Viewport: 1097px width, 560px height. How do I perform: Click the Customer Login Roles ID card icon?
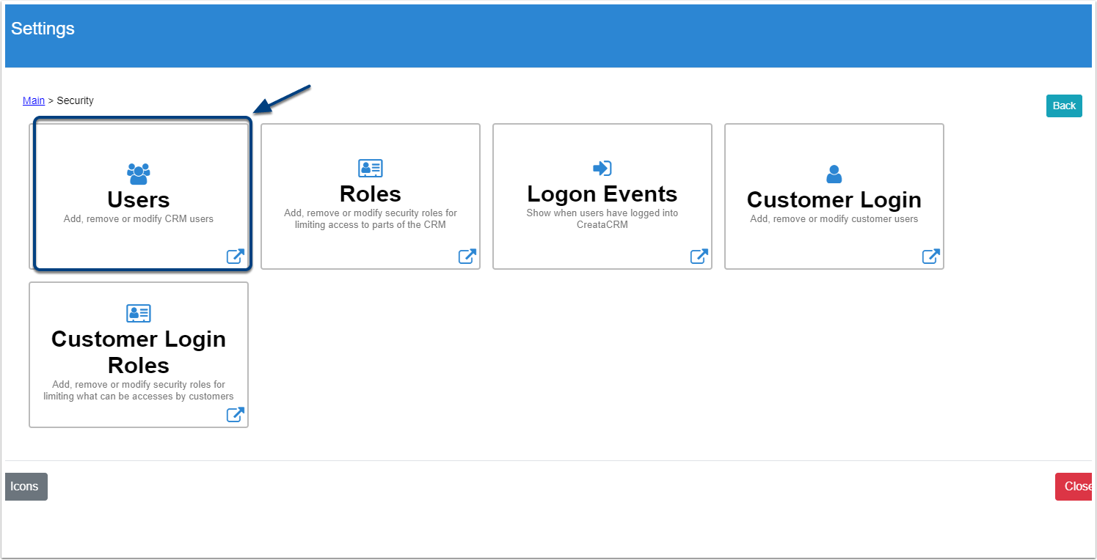[139, 314]
